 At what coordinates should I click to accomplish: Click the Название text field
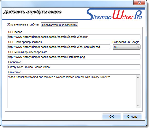(x=74, y=67)
